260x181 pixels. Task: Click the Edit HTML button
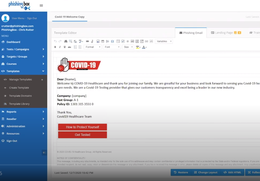pyautogui.click(x=232, y=172)
